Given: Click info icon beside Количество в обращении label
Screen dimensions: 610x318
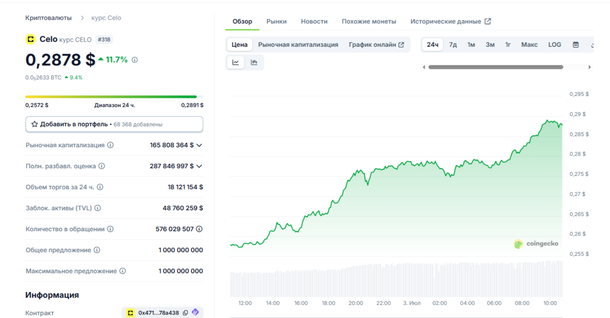Looking at the screenshot, I should (111, 229).
